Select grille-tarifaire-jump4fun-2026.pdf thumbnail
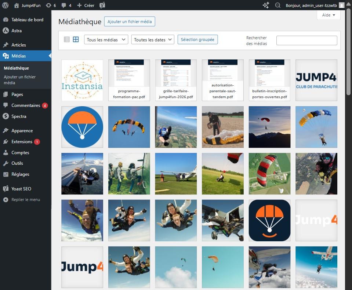This screenshot has width=352, height=290. [176, 80]
